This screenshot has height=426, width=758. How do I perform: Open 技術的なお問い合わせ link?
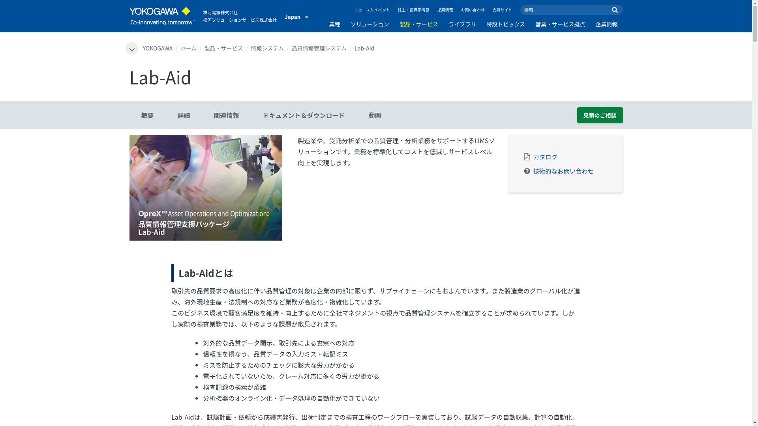(563, 171)
